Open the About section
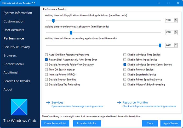This screenshot has height=128, width=183. tap(8, 89)
